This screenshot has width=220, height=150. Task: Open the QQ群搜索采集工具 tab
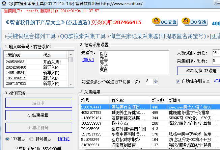click(83, 36)
